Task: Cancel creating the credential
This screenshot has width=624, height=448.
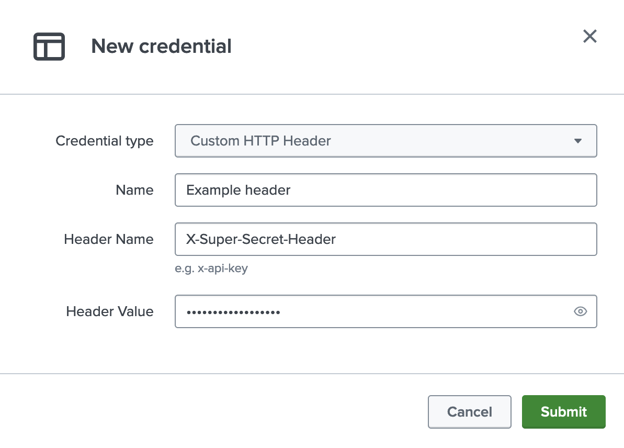Action: [x=469, y=412]
